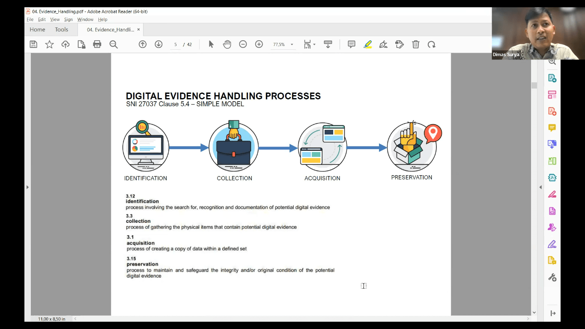Viewport: 585px width, 329px height.
Task: Toggle the selection arrow tool
Action: pos(210,44)
